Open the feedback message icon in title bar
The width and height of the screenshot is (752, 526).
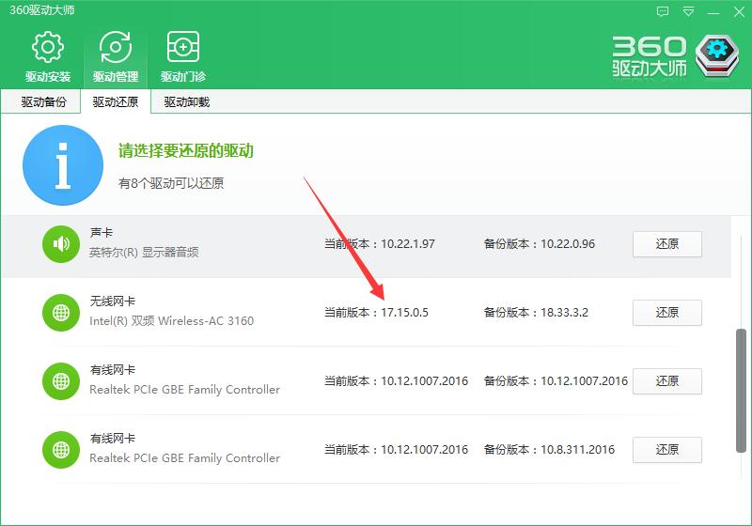[663, 11]
